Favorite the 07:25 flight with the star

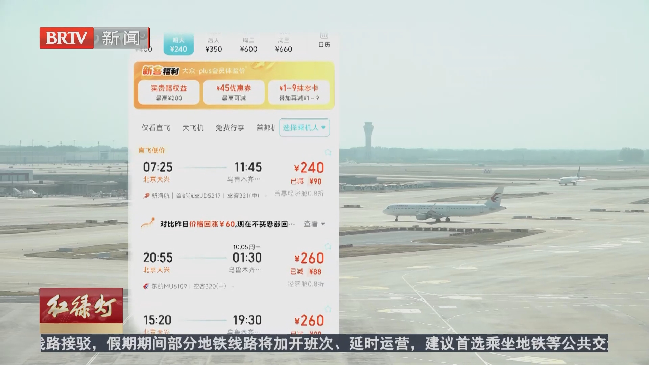click(x=328, y=152)
